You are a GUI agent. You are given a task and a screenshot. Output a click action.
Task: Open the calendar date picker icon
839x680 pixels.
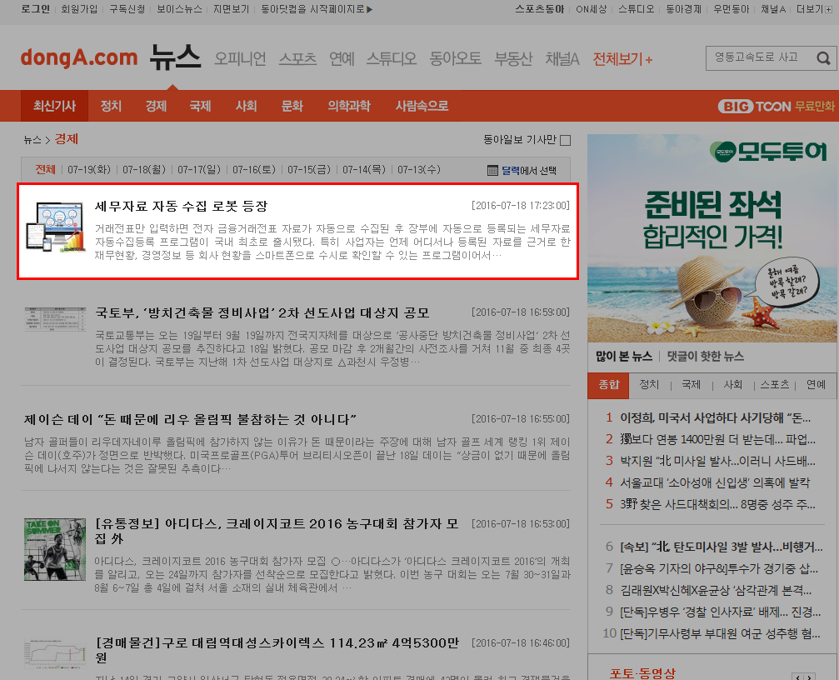coord(492,170)
